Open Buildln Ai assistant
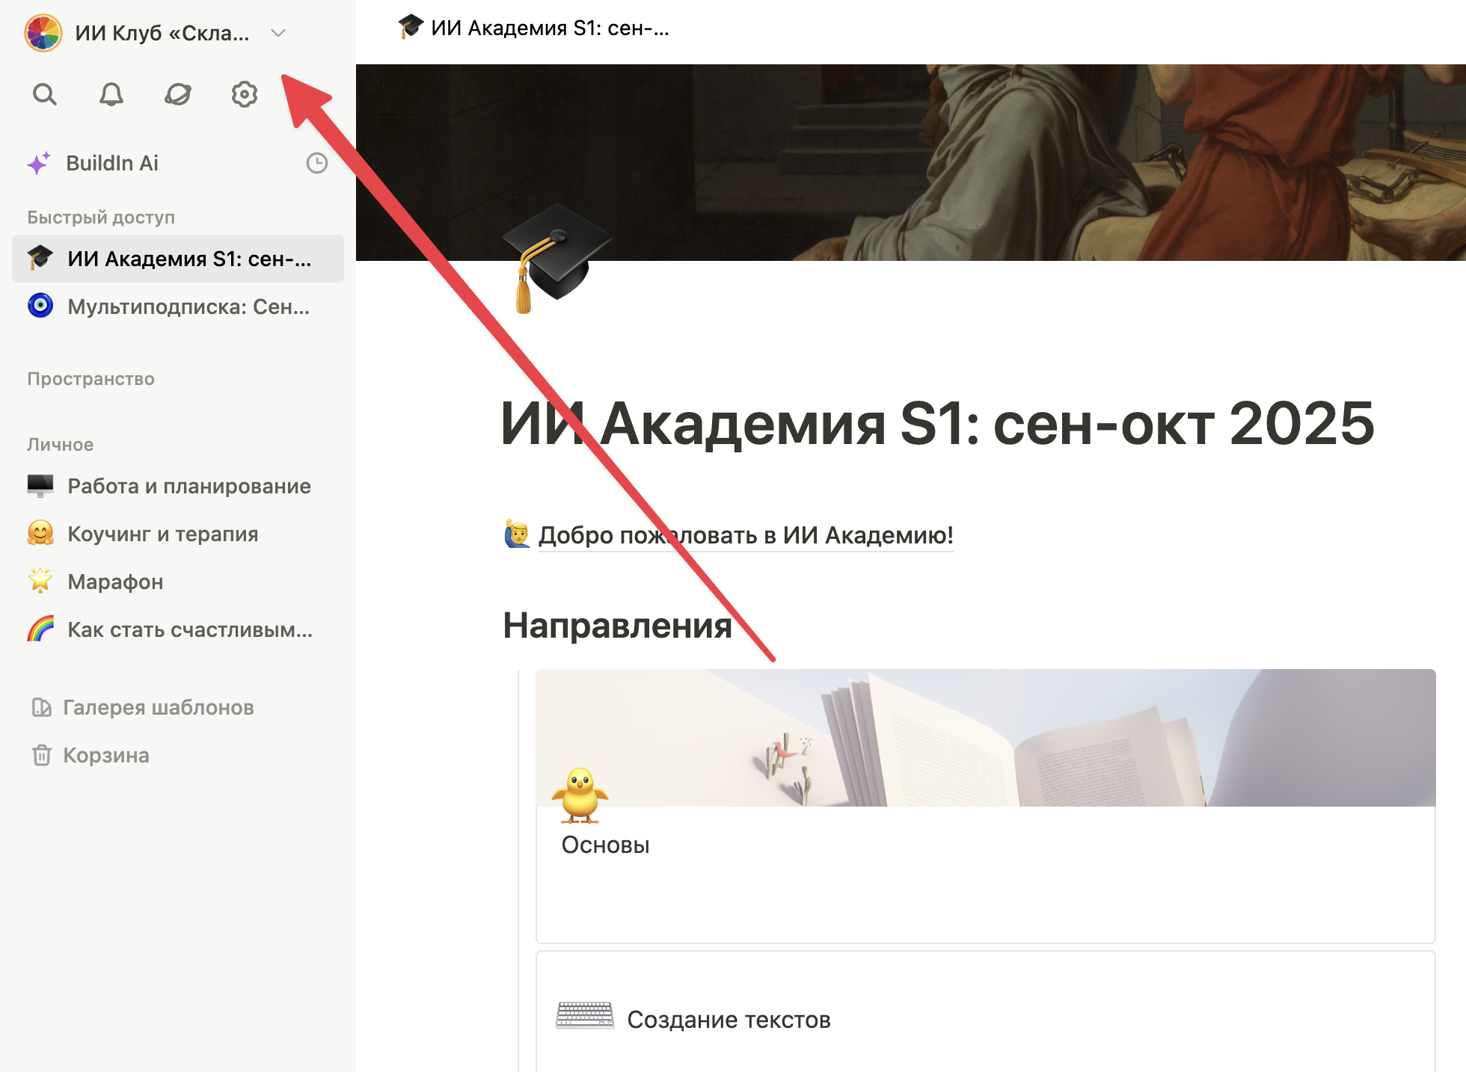Screen dimensions: 1466x1072 coord(112,163)
